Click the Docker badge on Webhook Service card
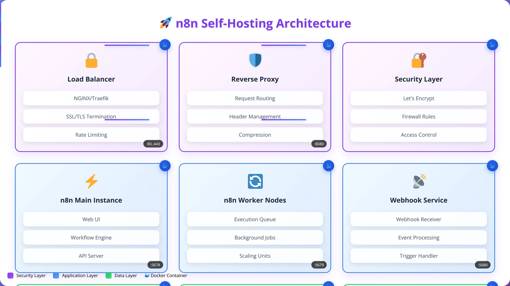The height and width of the screenshot is (286, 510). click(x=492, y=166)
